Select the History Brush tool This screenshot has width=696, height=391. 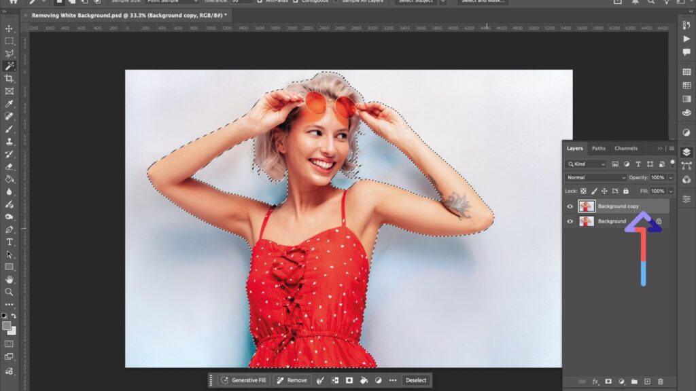[x=9, y=154]
